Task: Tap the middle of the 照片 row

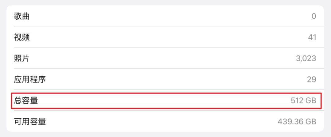Action: coord(165,58)
